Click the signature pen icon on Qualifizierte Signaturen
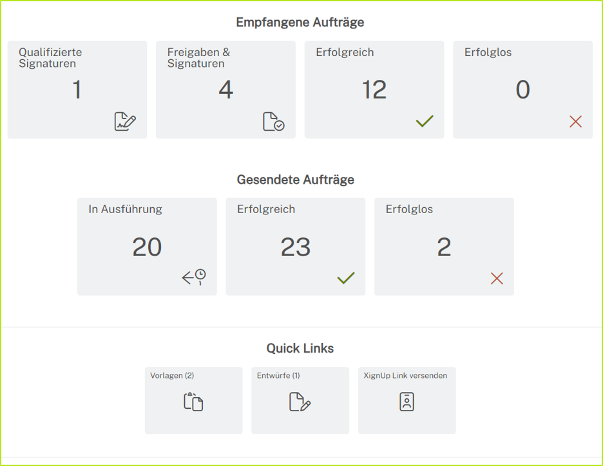Screen dimensions: 603x466 click(125, 121)
